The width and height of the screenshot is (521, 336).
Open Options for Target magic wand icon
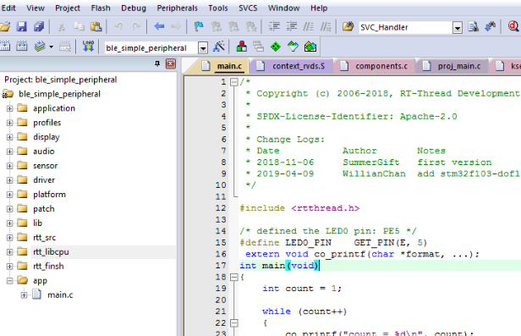point(218,47)
